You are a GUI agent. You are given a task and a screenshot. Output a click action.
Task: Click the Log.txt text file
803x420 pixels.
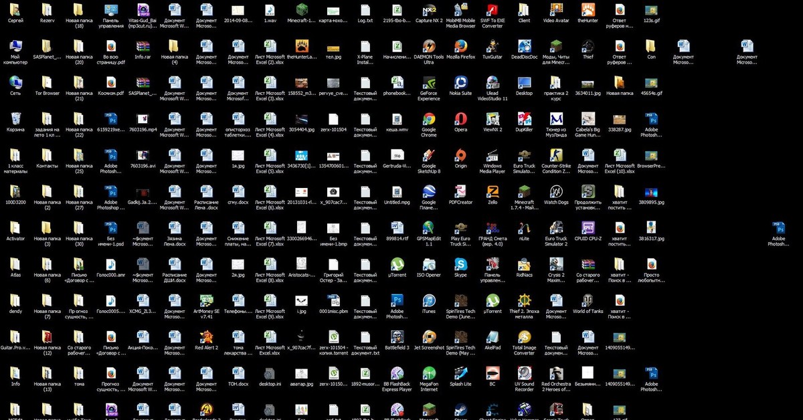365,10
